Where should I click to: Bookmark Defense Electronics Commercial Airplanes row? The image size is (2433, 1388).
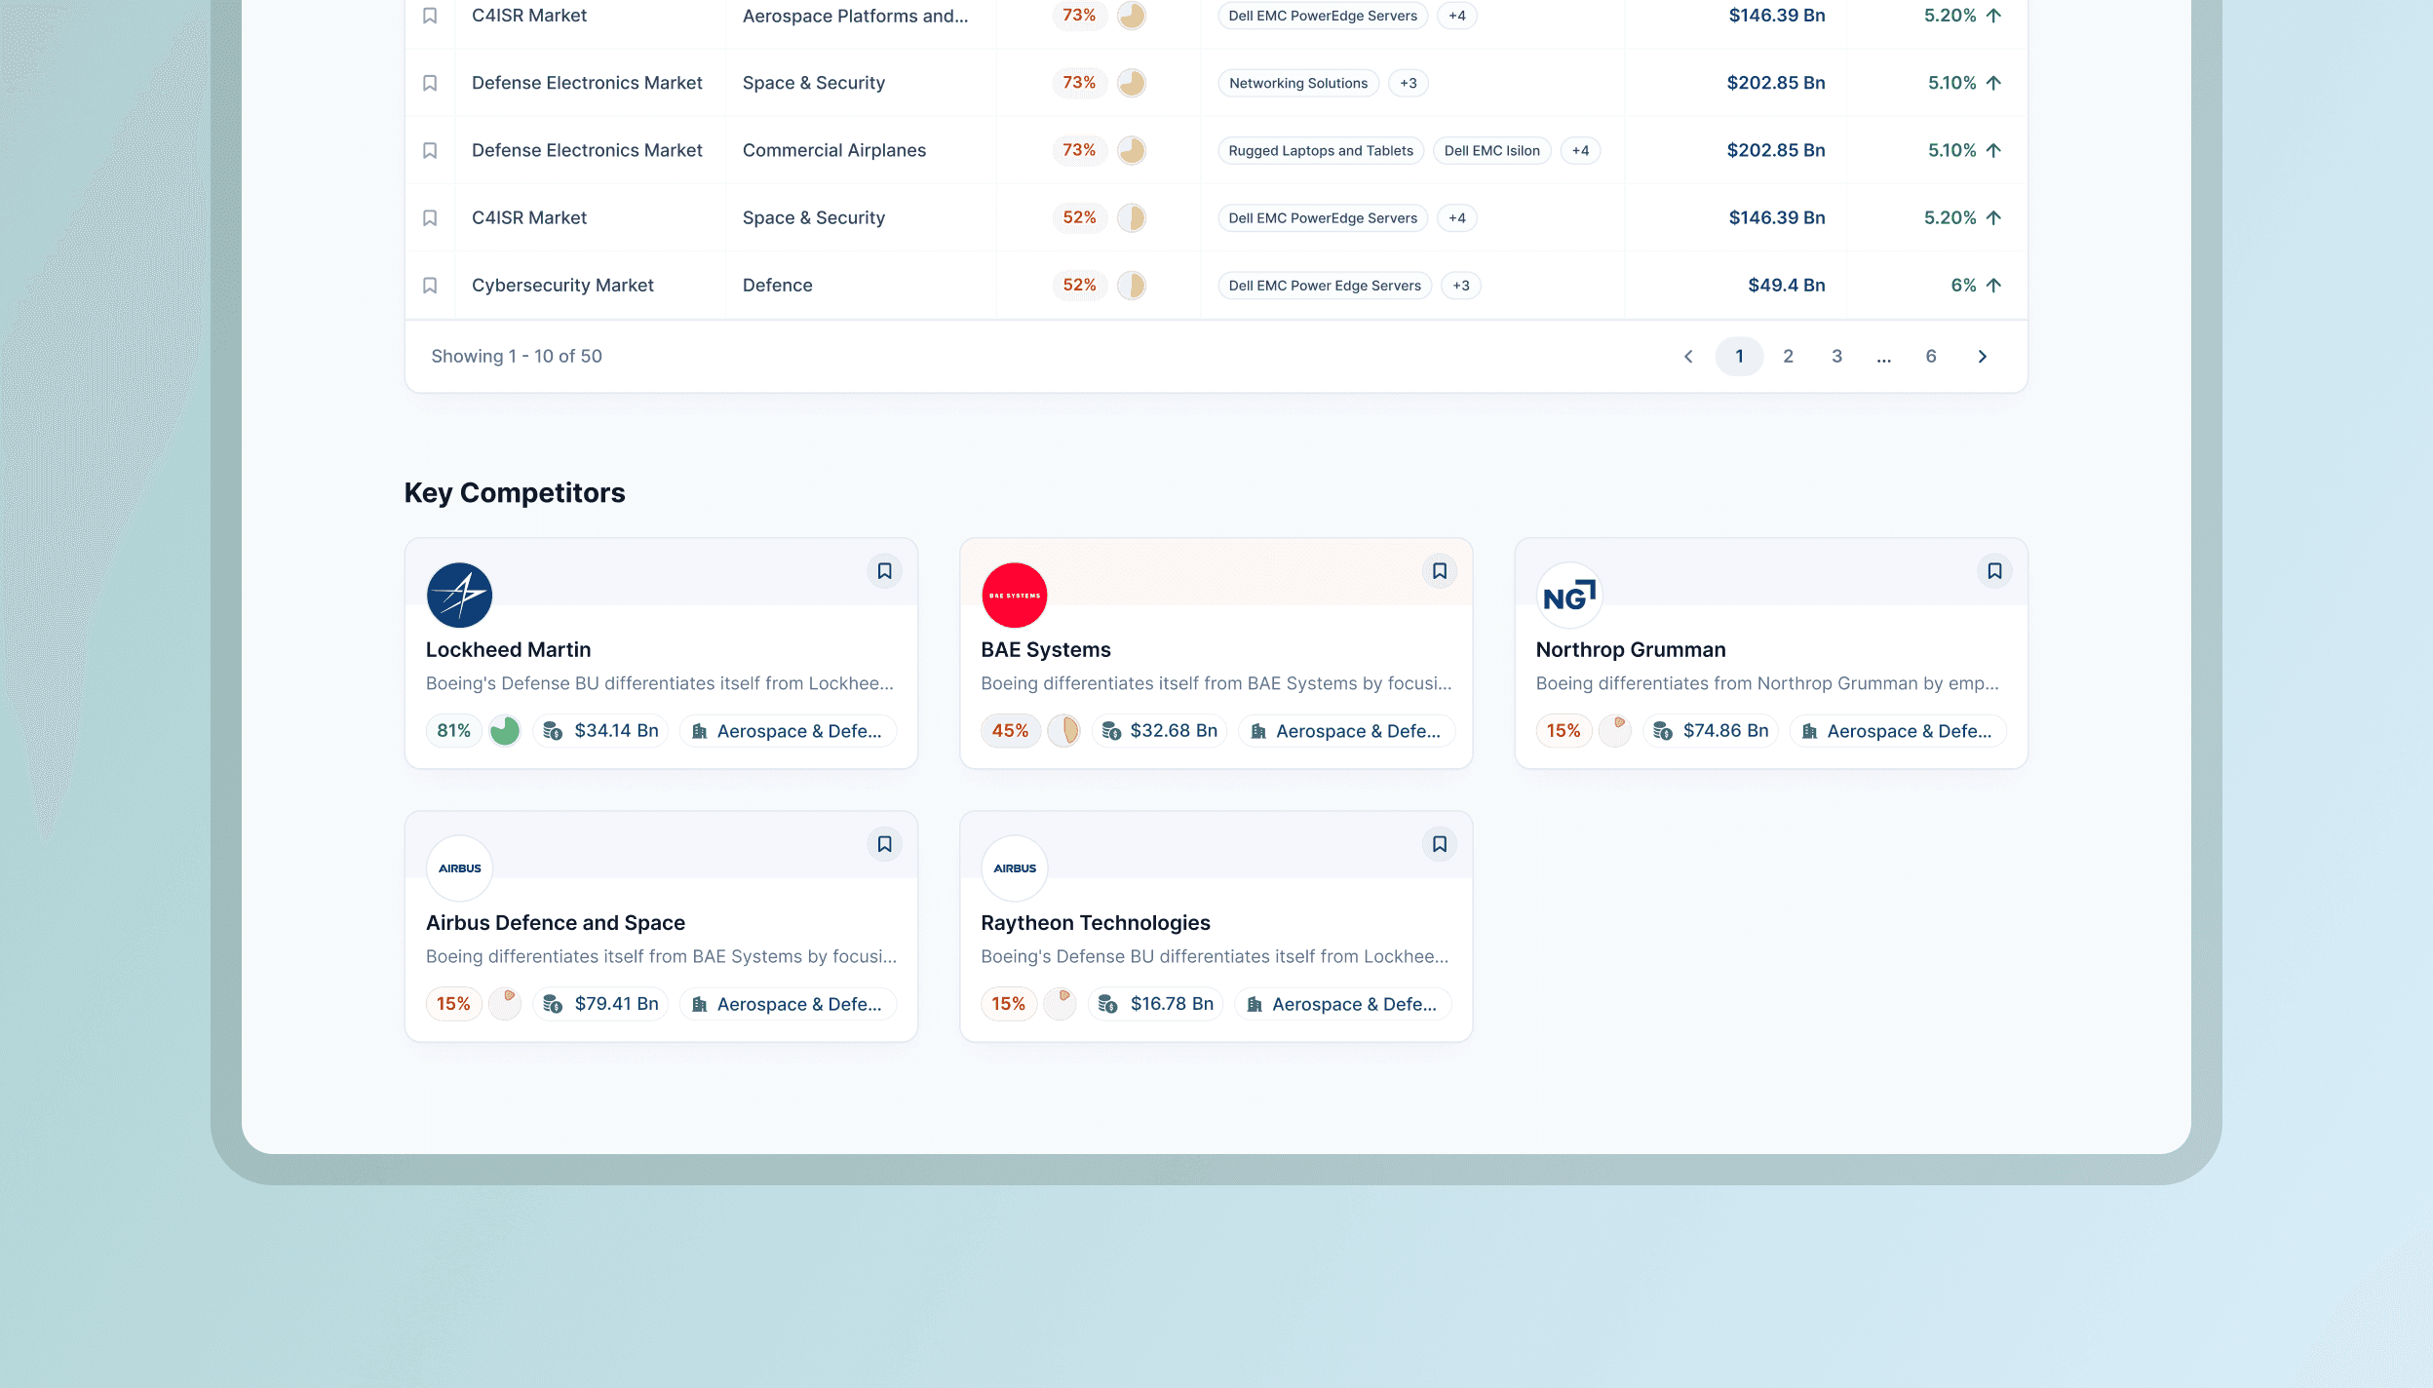[x=430, y=150]
